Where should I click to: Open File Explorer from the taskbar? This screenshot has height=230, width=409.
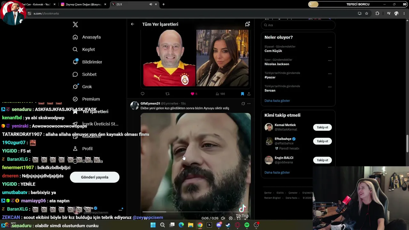[191, 225]
